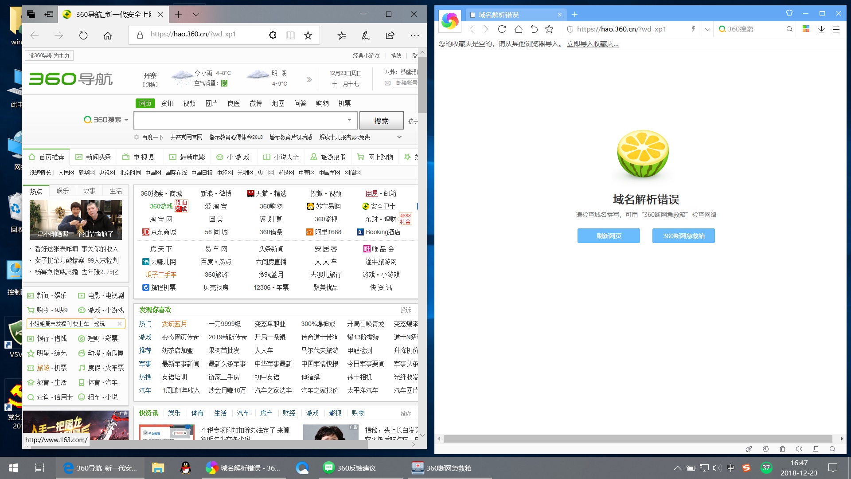Close the sidebar promo banner text
851x479 pixels.
click(120, 324)
